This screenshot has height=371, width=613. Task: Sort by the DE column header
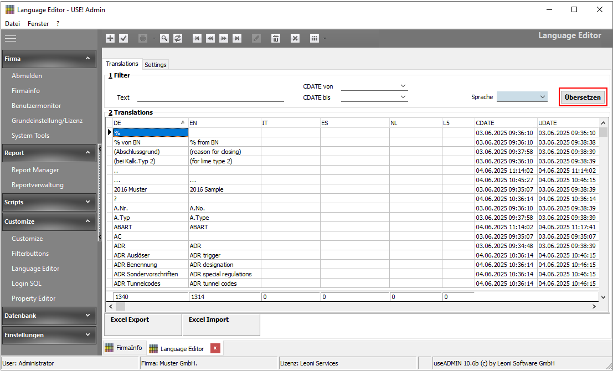(150, 123)
